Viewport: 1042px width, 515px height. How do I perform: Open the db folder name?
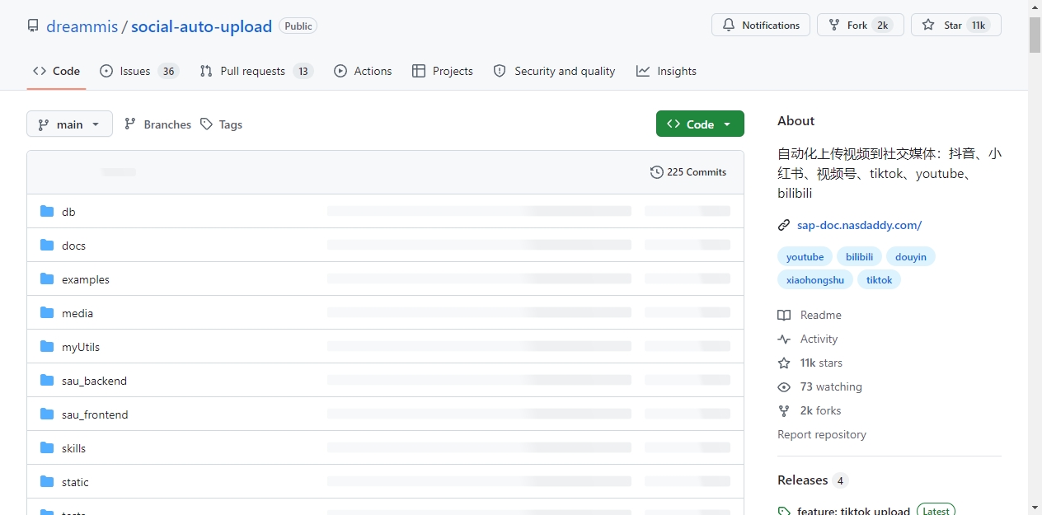pos(68,212)
